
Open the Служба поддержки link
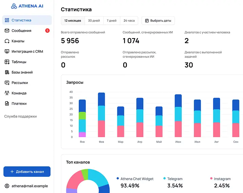20,116
